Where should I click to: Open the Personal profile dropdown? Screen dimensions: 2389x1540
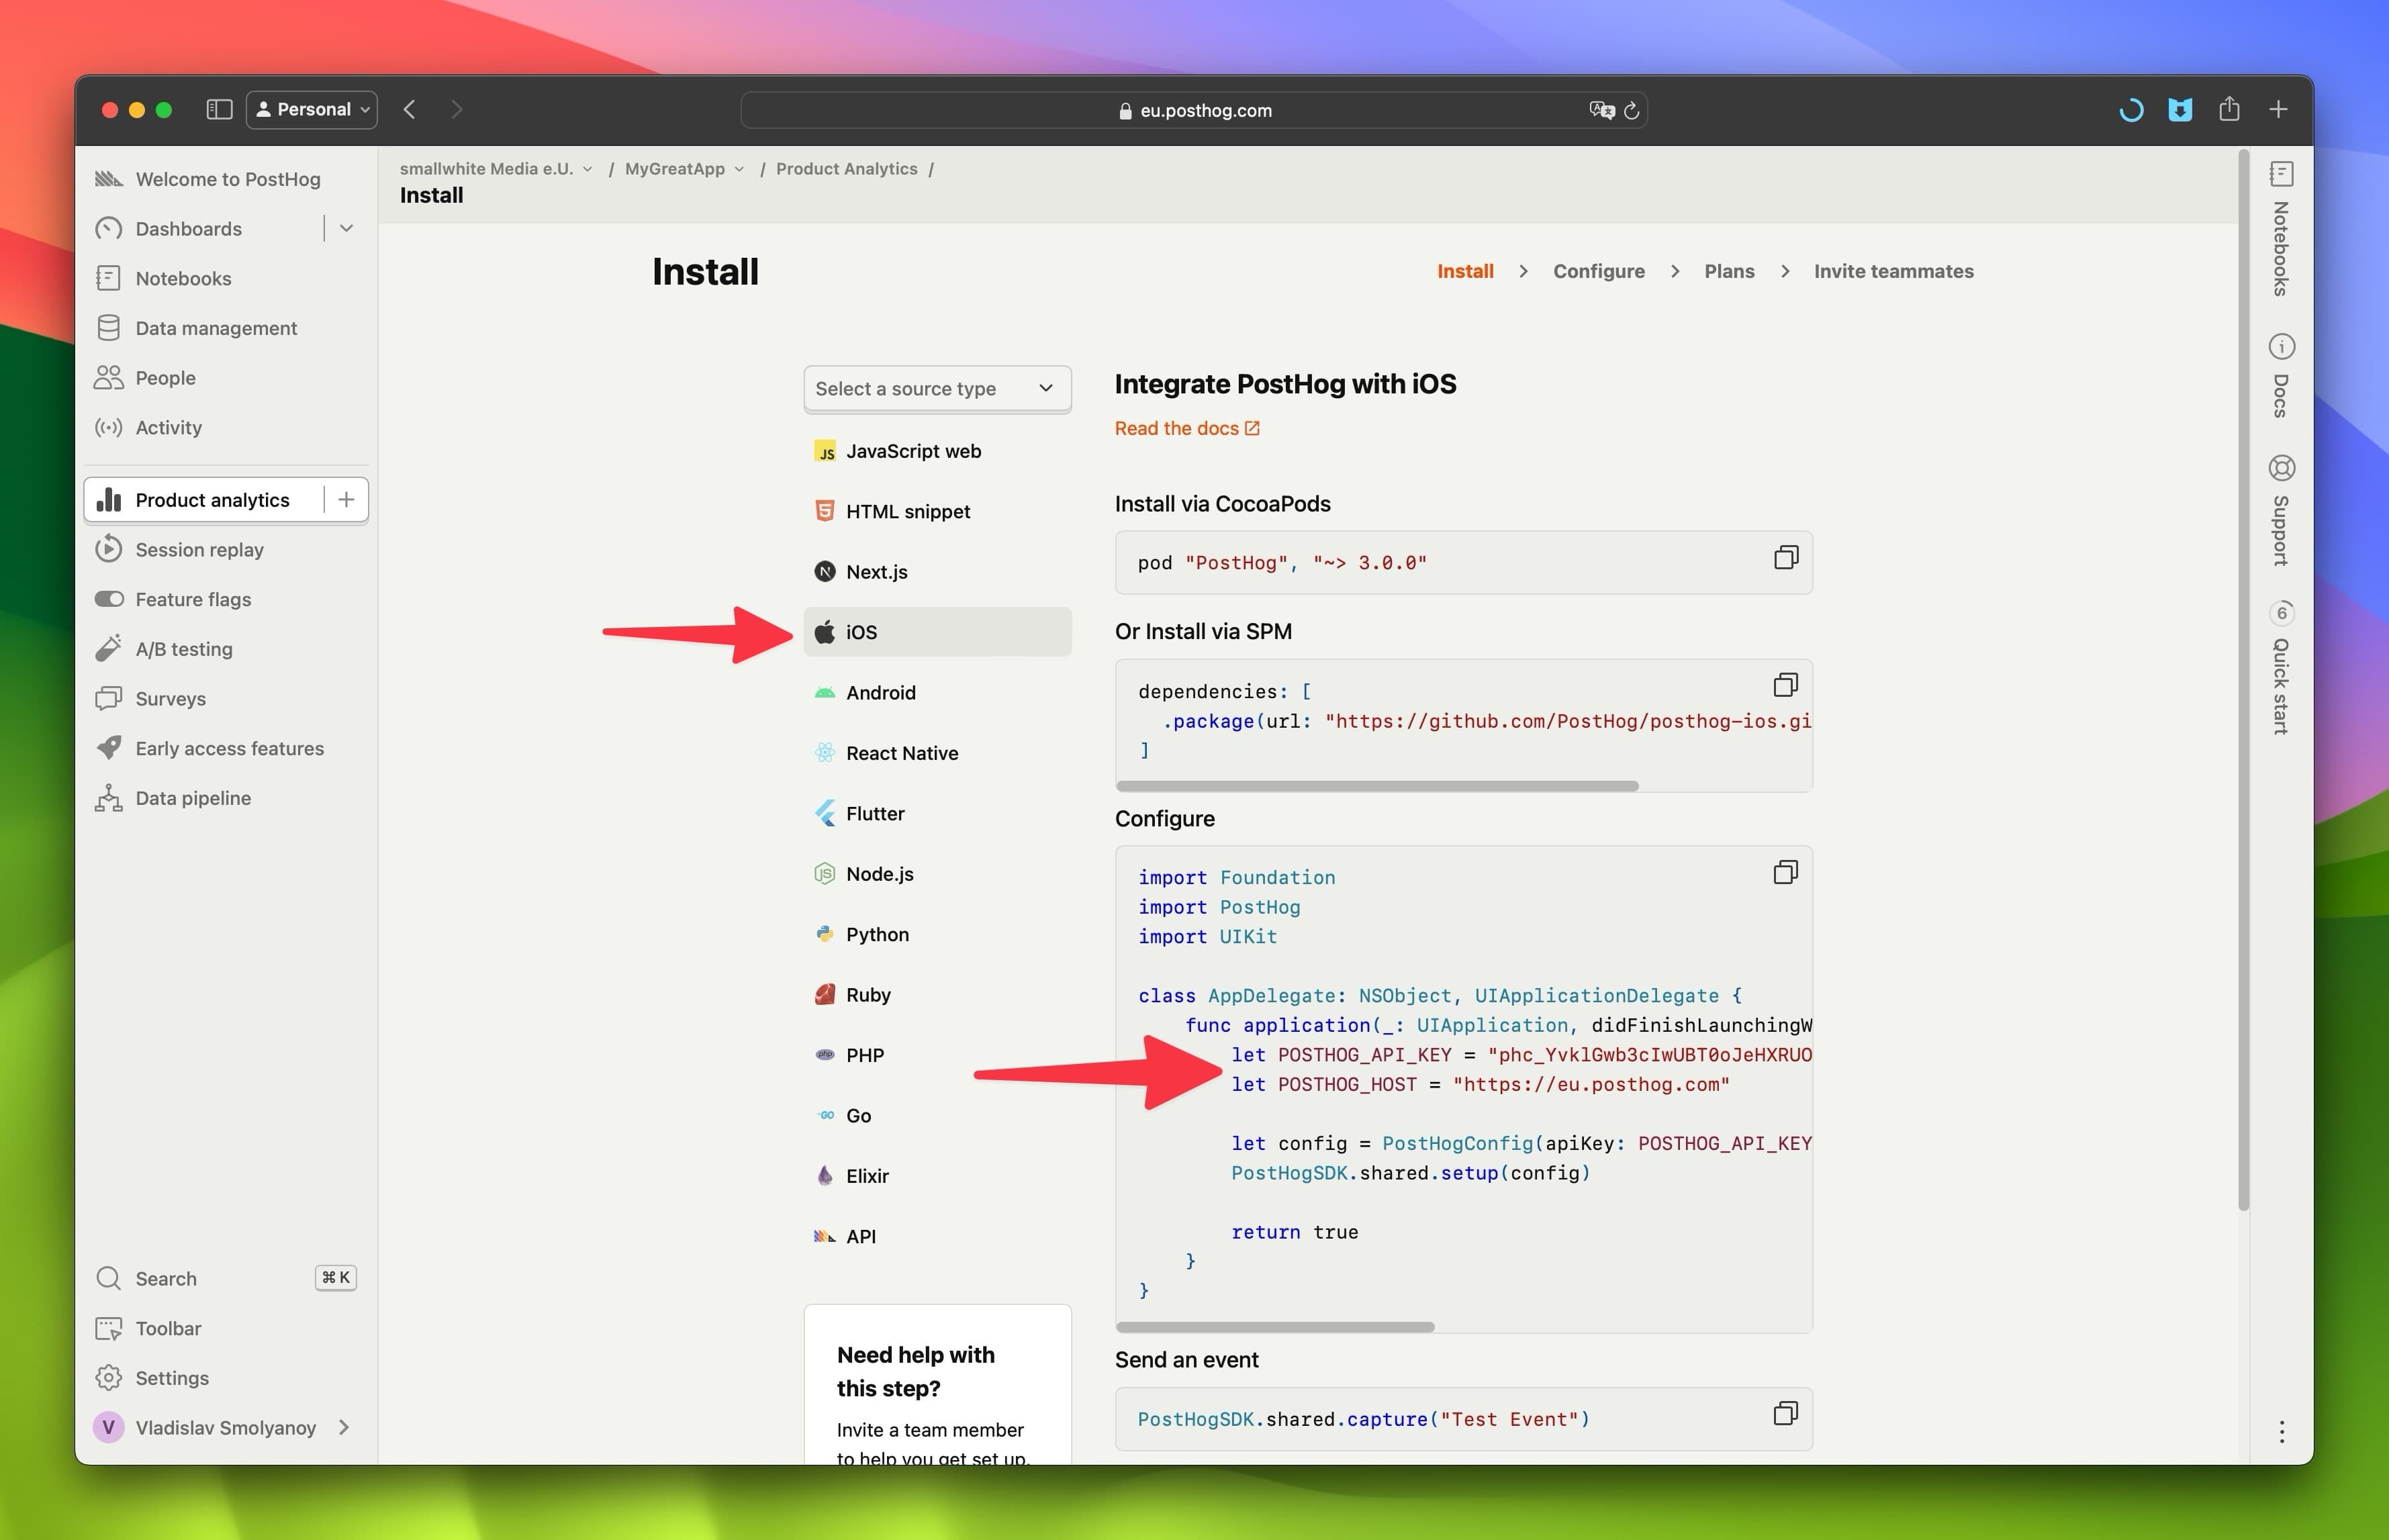pos(311,109)
